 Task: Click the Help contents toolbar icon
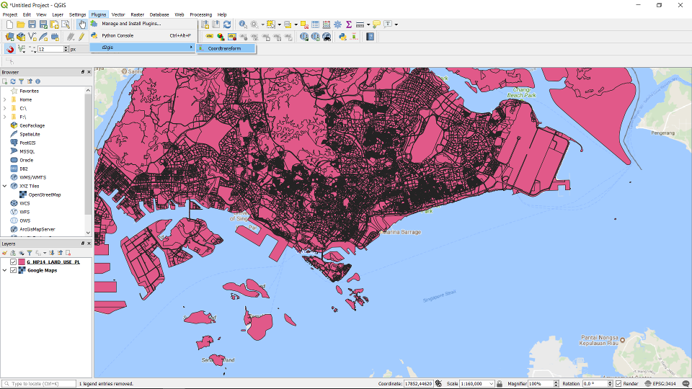[x=371, y=36]
